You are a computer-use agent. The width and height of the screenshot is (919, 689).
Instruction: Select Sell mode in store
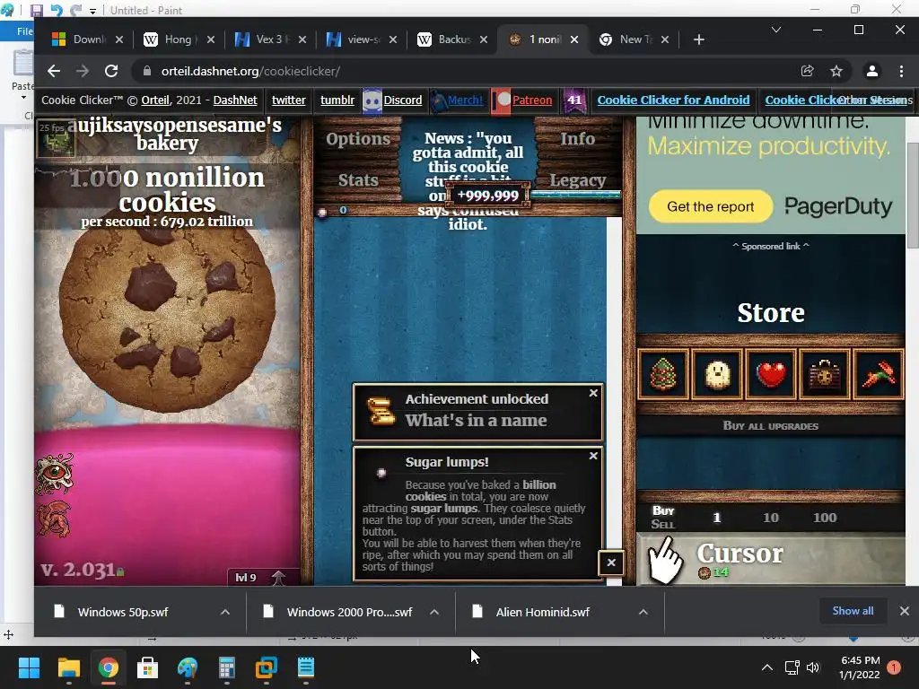click(663, 524)
